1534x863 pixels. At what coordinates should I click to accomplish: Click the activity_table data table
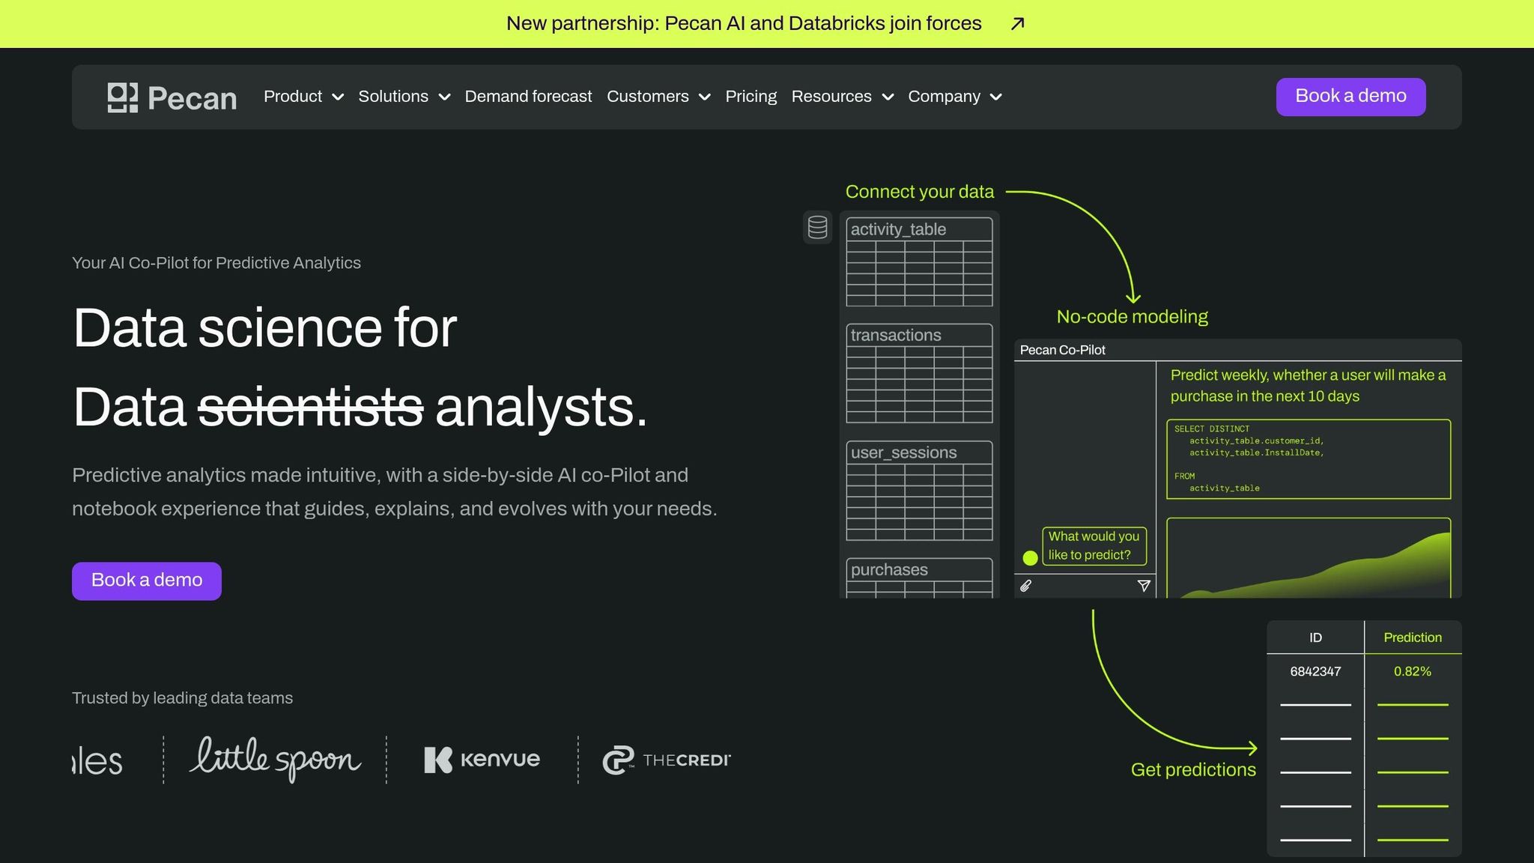point(919,261)
